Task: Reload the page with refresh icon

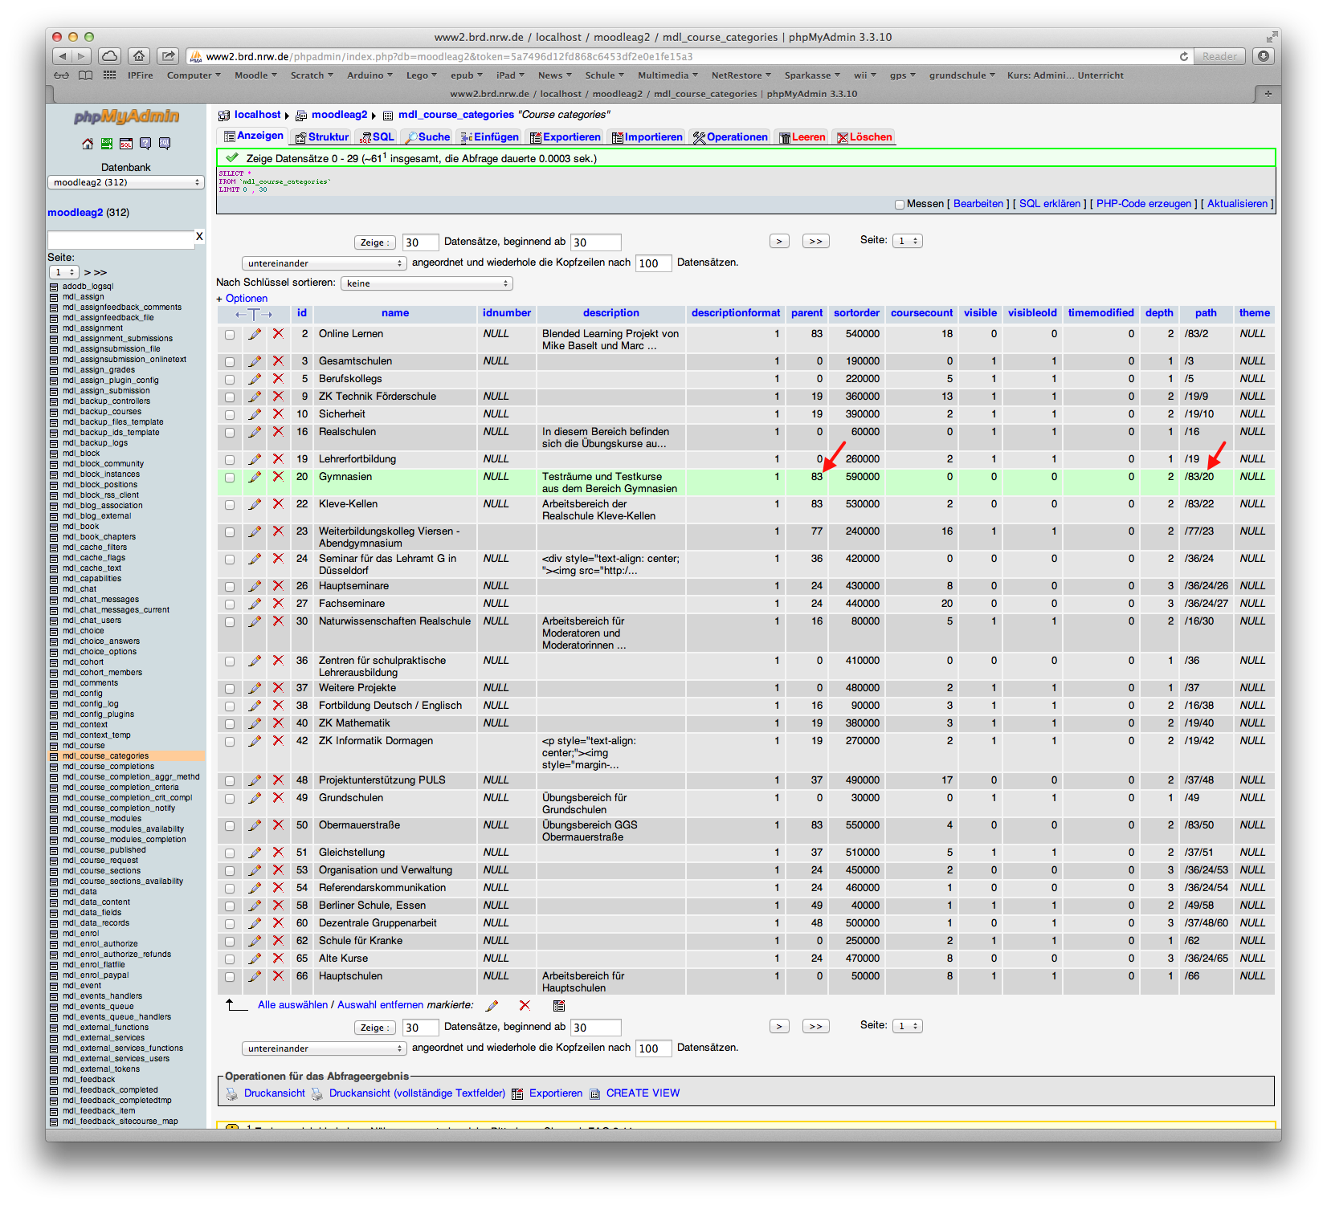Action: 1183,57
